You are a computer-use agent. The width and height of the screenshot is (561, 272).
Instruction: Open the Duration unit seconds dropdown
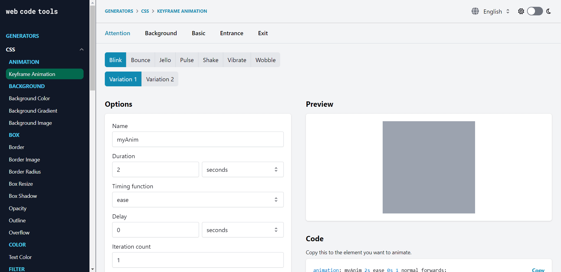point(242,169)
